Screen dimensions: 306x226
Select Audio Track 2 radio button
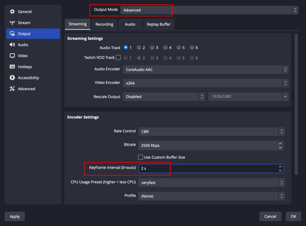pyautogui.click(x=139, y=48)
